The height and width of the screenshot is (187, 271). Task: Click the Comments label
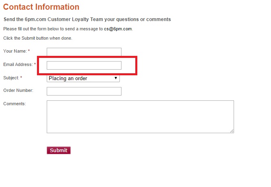14,104
